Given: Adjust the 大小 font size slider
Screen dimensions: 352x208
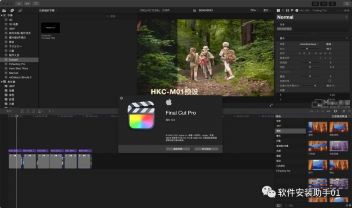Looking at the screenshot, I should (310, 49).
